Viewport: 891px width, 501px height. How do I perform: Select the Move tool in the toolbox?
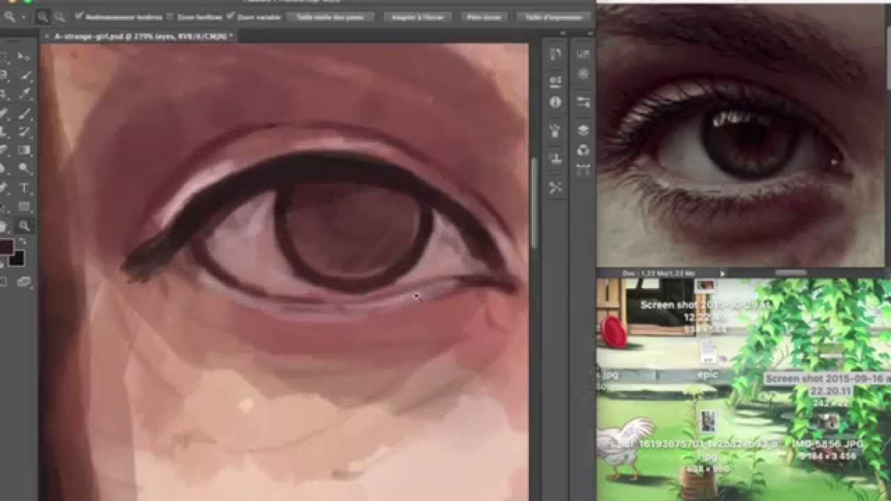[24, 56]
